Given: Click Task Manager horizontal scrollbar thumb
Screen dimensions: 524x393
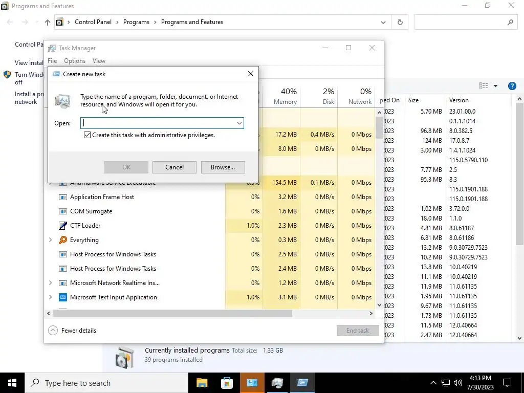Looking at the screenshot, I should (172, 314).
